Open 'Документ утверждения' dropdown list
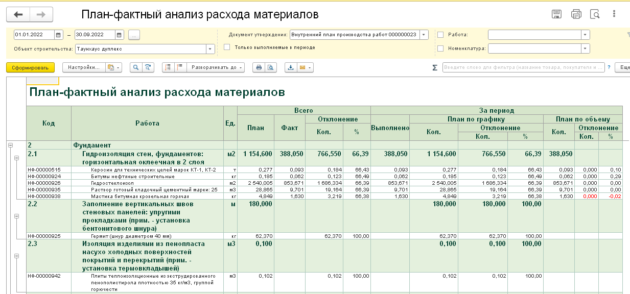 [x=424, y=35]
